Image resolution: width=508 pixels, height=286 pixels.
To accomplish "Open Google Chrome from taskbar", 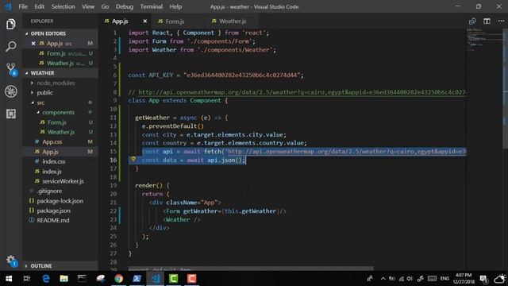I will (x=118, y=279).
